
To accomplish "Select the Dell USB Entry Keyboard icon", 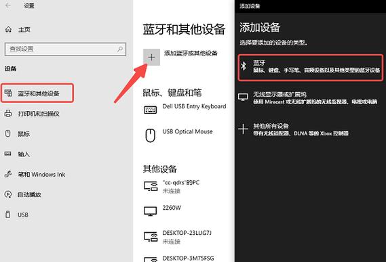I will coord(150,110).
